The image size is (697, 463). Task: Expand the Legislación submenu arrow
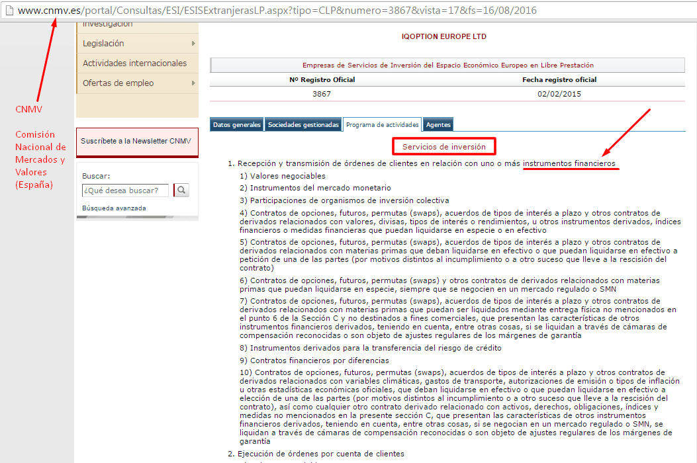point(193,43)
